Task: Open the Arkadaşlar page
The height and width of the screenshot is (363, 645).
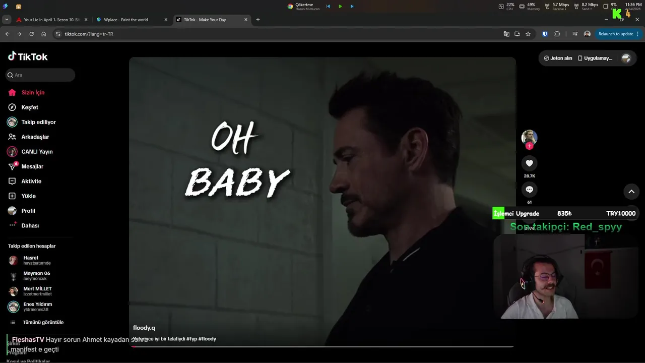Action: pyautogui.click(x=35, y=137)
